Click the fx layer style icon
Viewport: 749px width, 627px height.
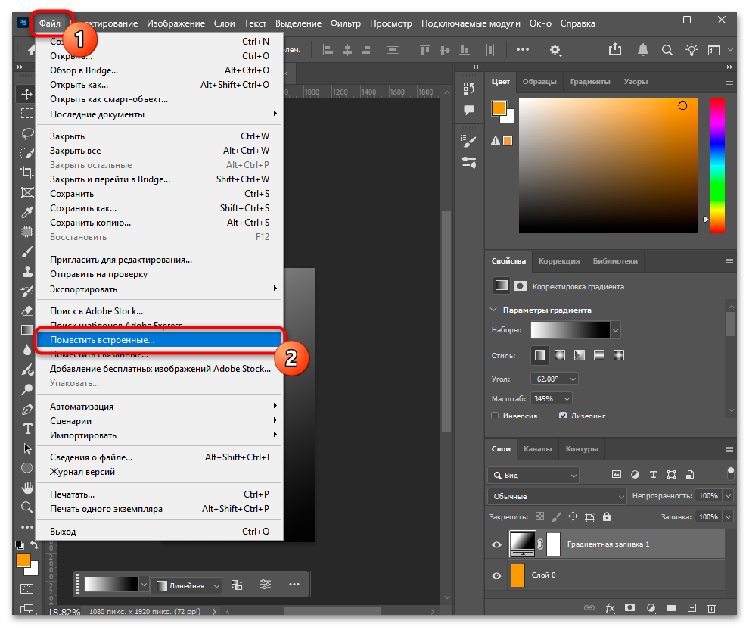pyautogui.click(x=610, y=607)
